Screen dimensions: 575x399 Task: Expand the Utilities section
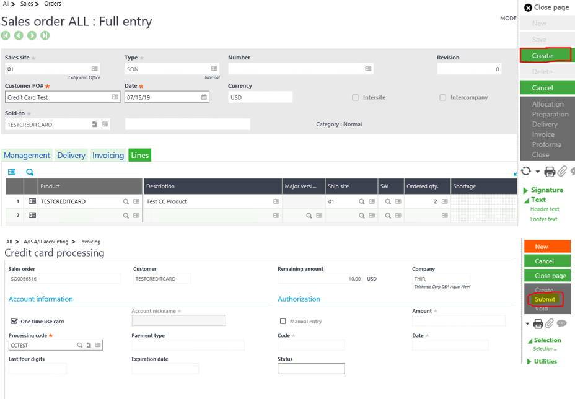[x=530, y=361]
